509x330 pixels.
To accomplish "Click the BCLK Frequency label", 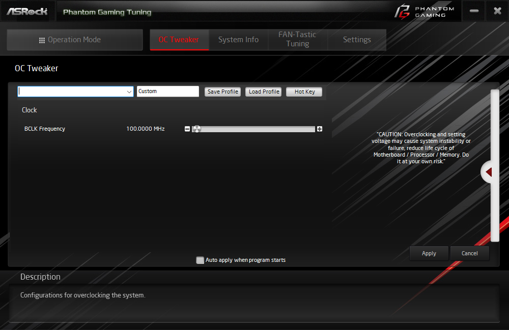I will click(x=45, y=129).
